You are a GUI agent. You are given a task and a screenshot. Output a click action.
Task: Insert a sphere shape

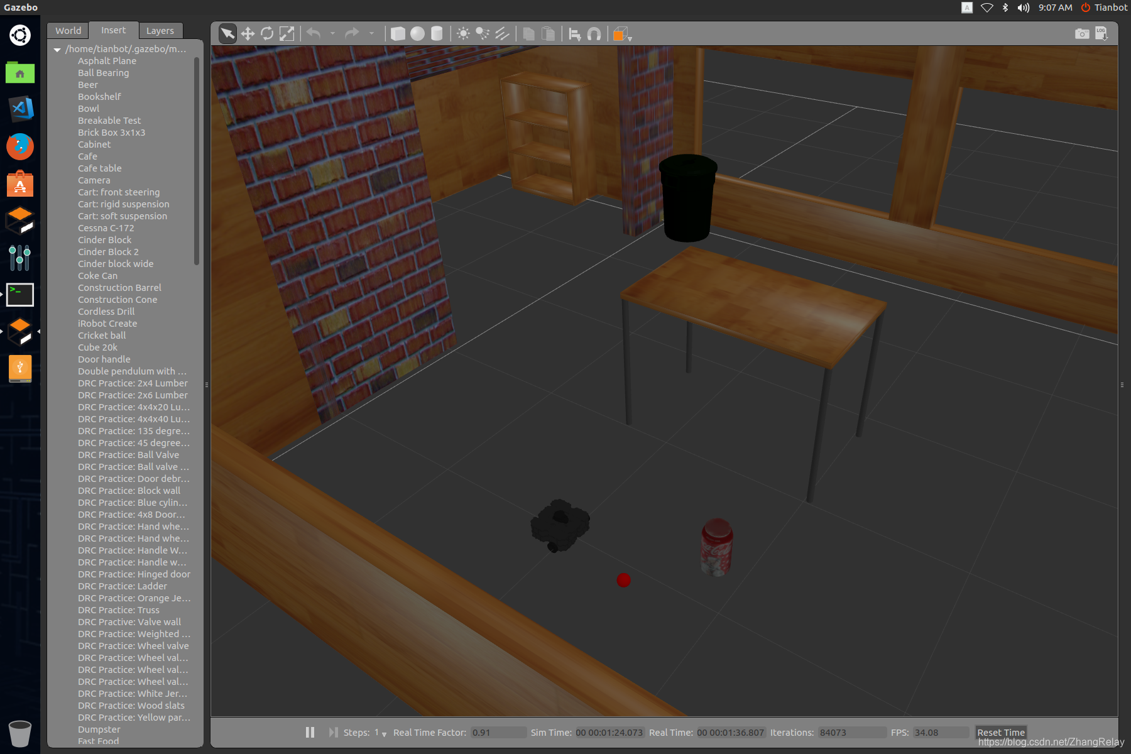[x=417, y=33]
